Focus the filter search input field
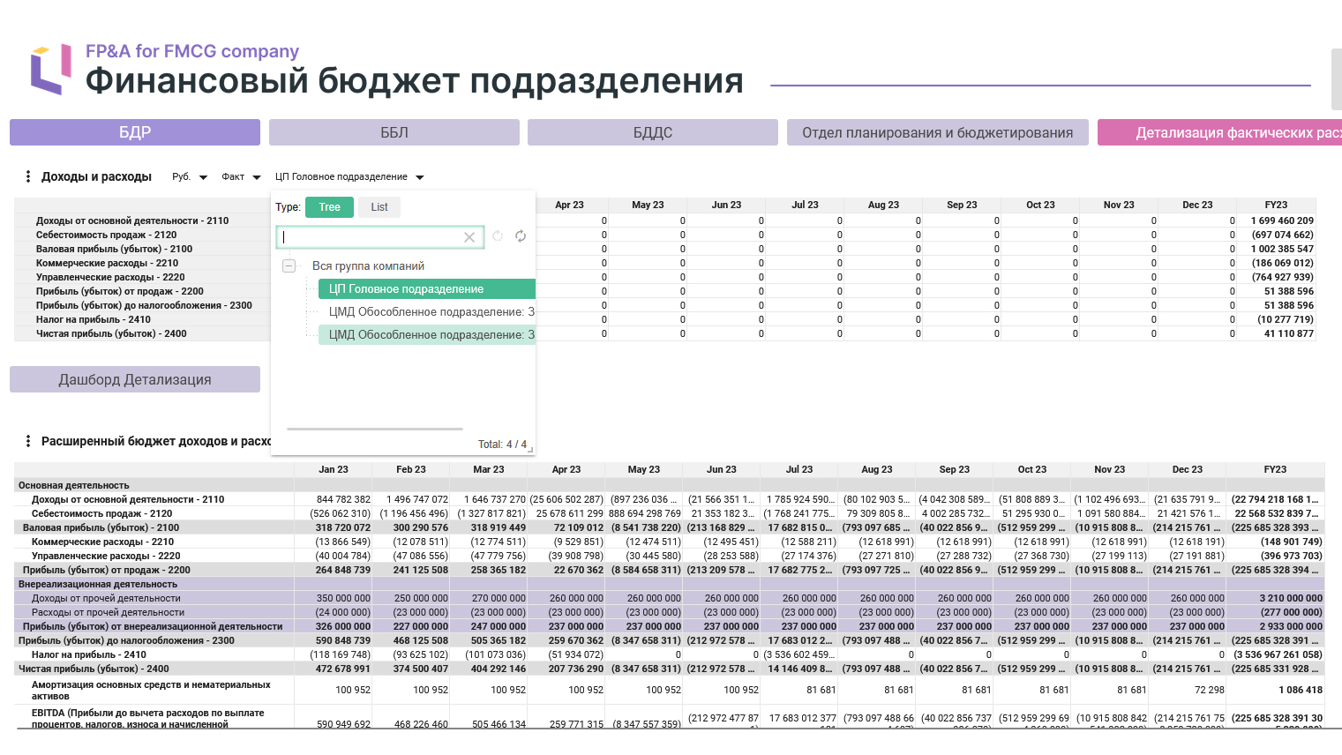The height and width of the screenshot is (755, 1342). pos(371,237)
